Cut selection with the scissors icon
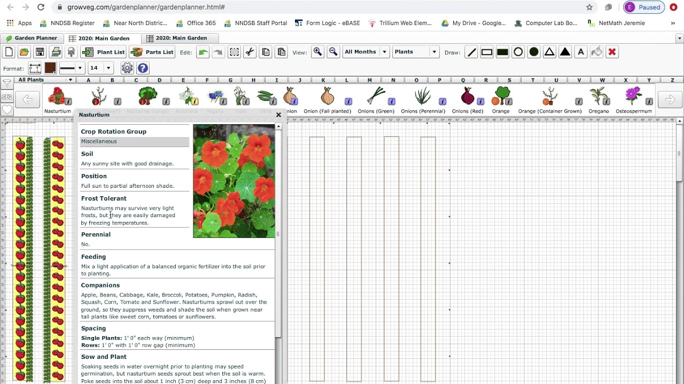 point(250,52)
